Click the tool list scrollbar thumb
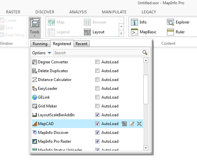Image resolution: width=197 pixels, height=161 pixels. click(x=146, y=89)
